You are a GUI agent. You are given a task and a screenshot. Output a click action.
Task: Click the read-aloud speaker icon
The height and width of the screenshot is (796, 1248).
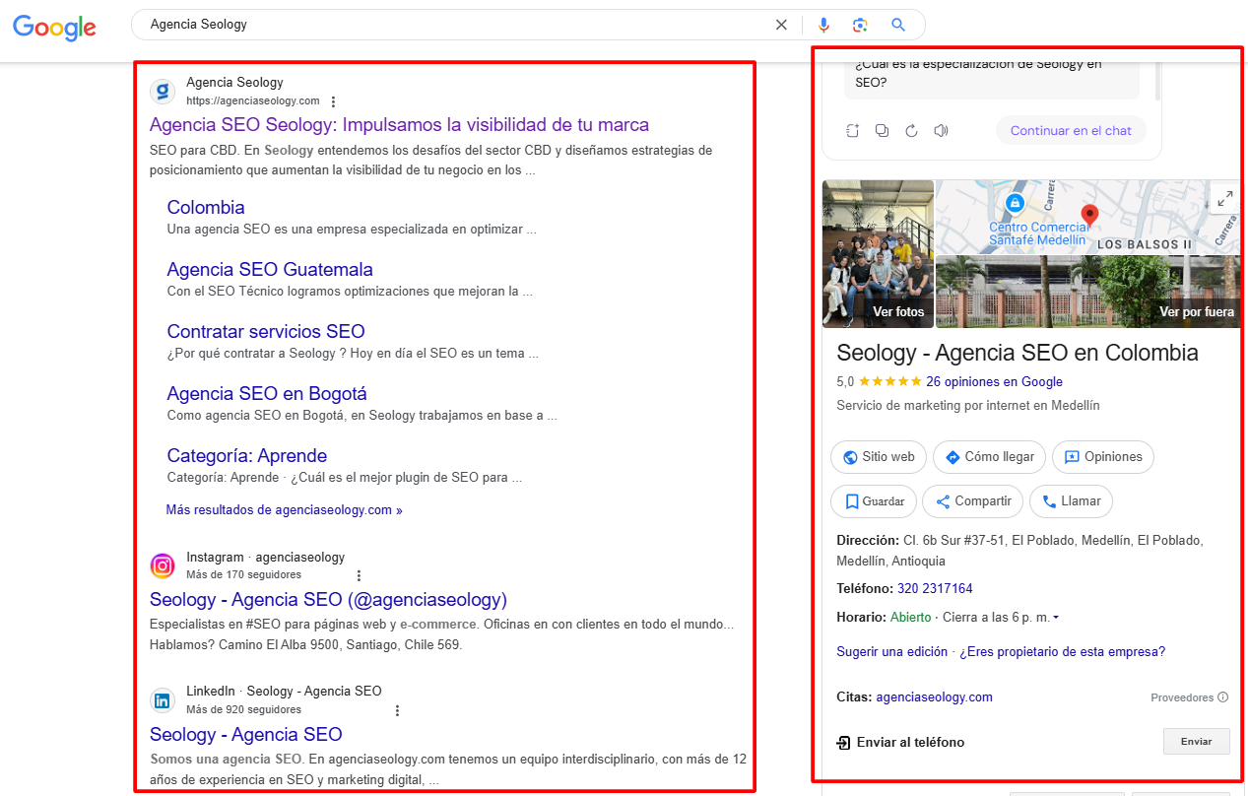941,131
